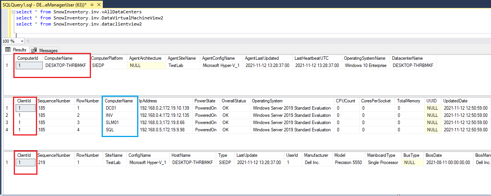This screenshot has height=196, width=491.
Task: Click the Manufacturer column header
Action: (318, 155)
